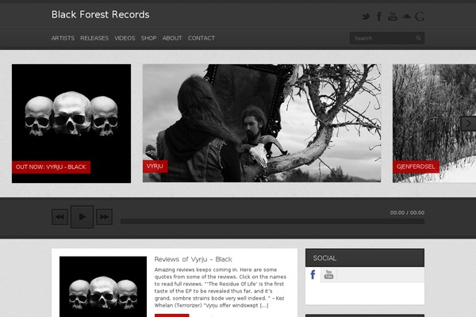
Task: Skip to previous track
Action: [x=59, y=217]
